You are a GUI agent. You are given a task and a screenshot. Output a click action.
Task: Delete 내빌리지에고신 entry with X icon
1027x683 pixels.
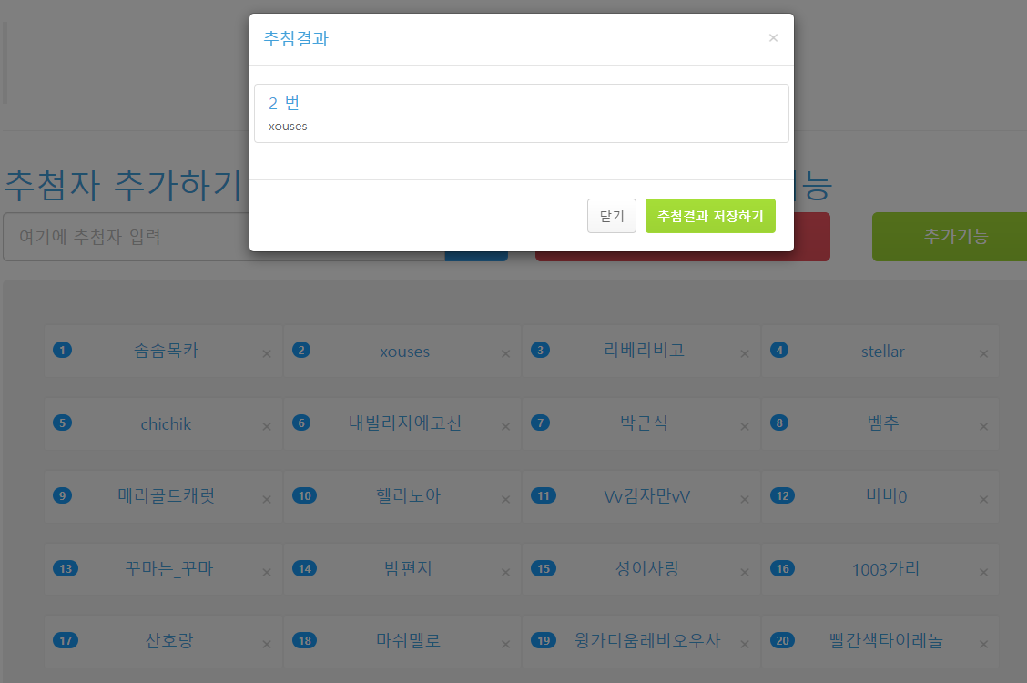505,426
